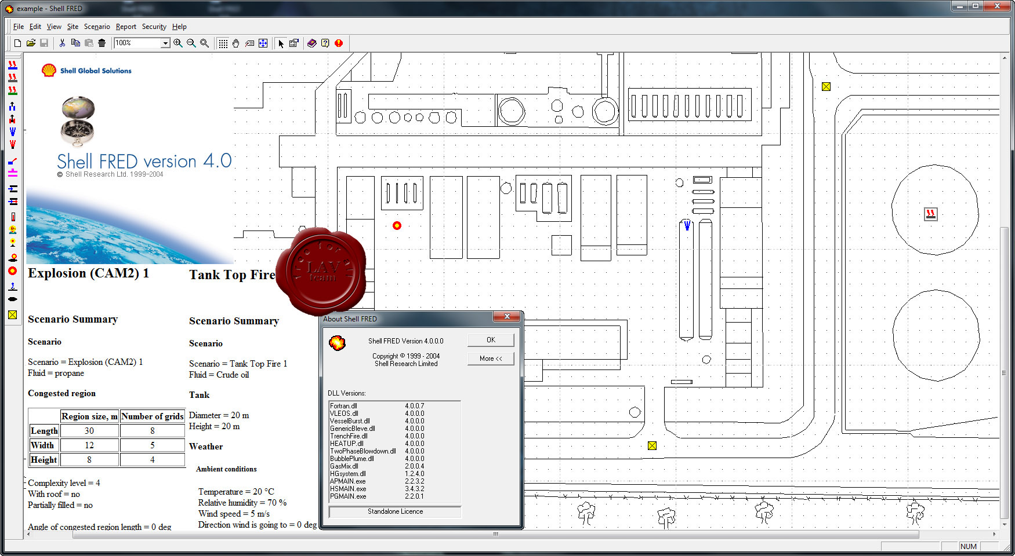This screenshot has width=1015, height=556.
Task: Open the zoom percentage dropdown arrow
Action: pos(165,43)
